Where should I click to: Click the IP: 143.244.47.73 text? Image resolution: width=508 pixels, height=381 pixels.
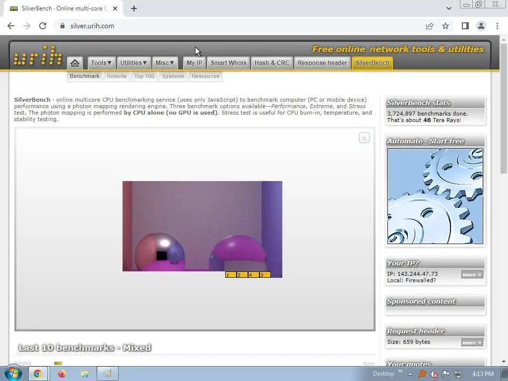click(412, 274)
